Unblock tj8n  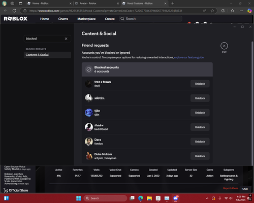coord(200,113)
